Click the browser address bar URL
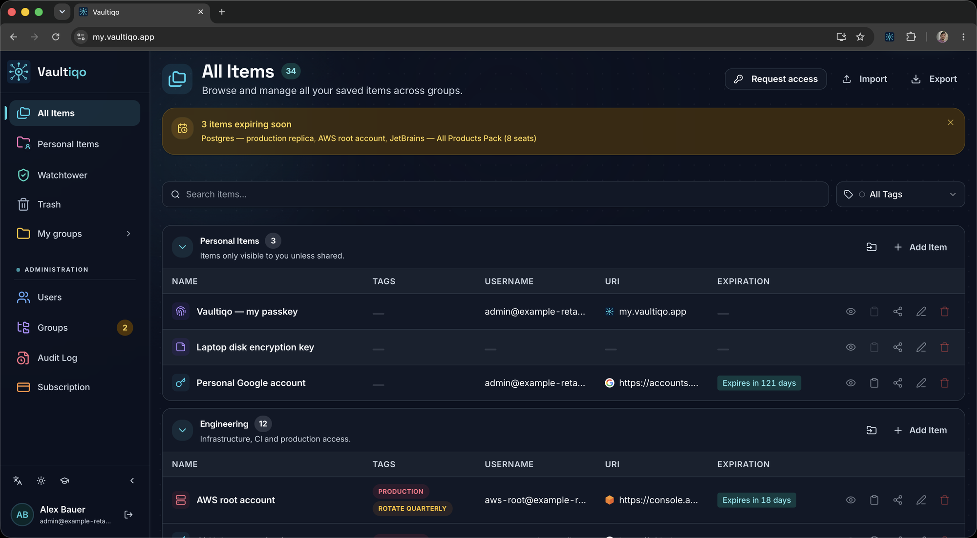977x538 pixels. click(124, 37)
